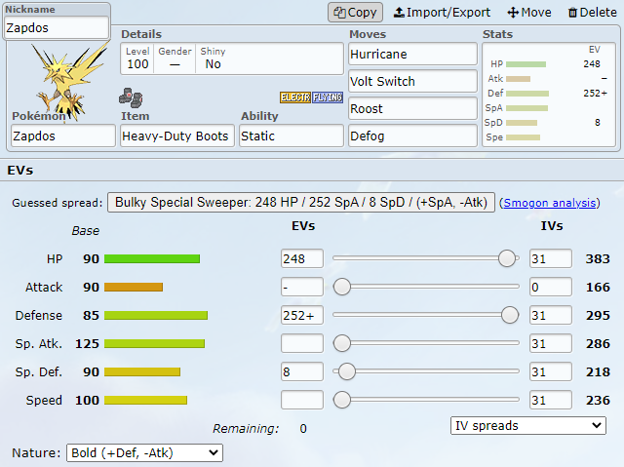This screenshot has width=624, height=467.
Task: Click the empty Speed EV field
Action: 302,400
